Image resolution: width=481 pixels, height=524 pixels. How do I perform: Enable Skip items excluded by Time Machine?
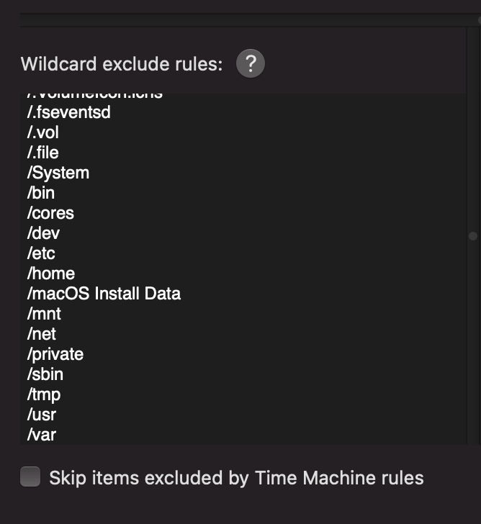coord(30,477)
